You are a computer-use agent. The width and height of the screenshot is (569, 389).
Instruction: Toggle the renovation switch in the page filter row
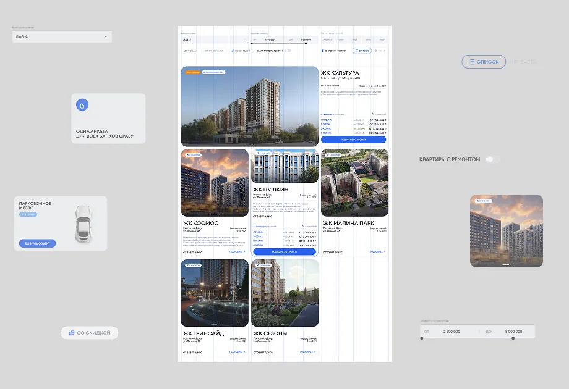tap(288, 51)
